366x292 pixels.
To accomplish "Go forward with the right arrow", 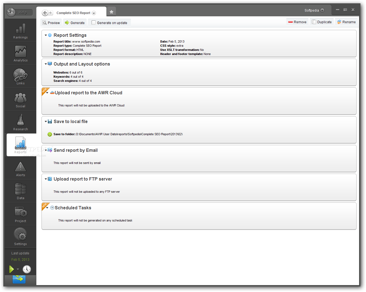I will (x=51, y=13).
